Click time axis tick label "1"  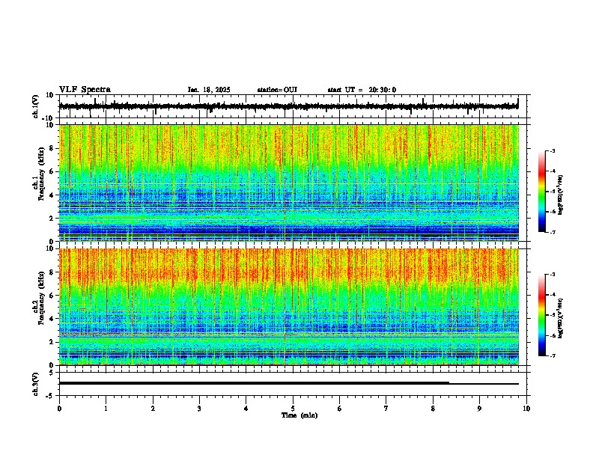tap(106, 409)
